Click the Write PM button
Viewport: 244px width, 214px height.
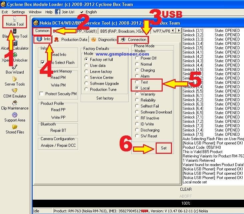pos(58,85)
